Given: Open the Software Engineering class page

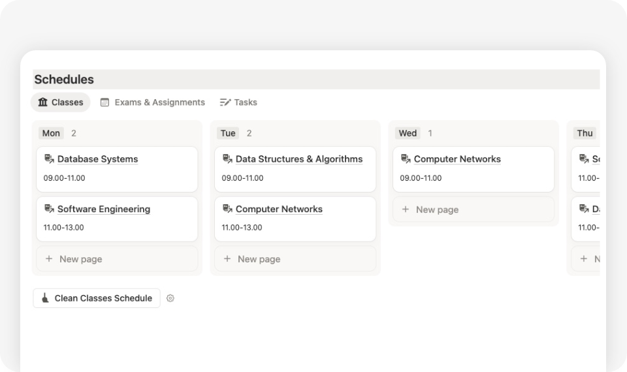Looking at the screenshot, I should (103, 209).
